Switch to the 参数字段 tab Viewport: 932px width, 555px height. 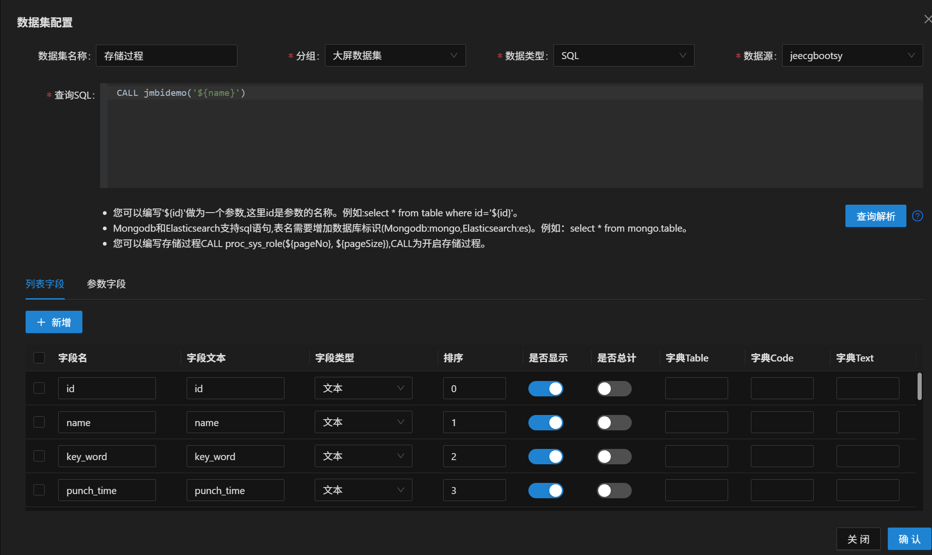pyautogui.click(x=106, y=284)
